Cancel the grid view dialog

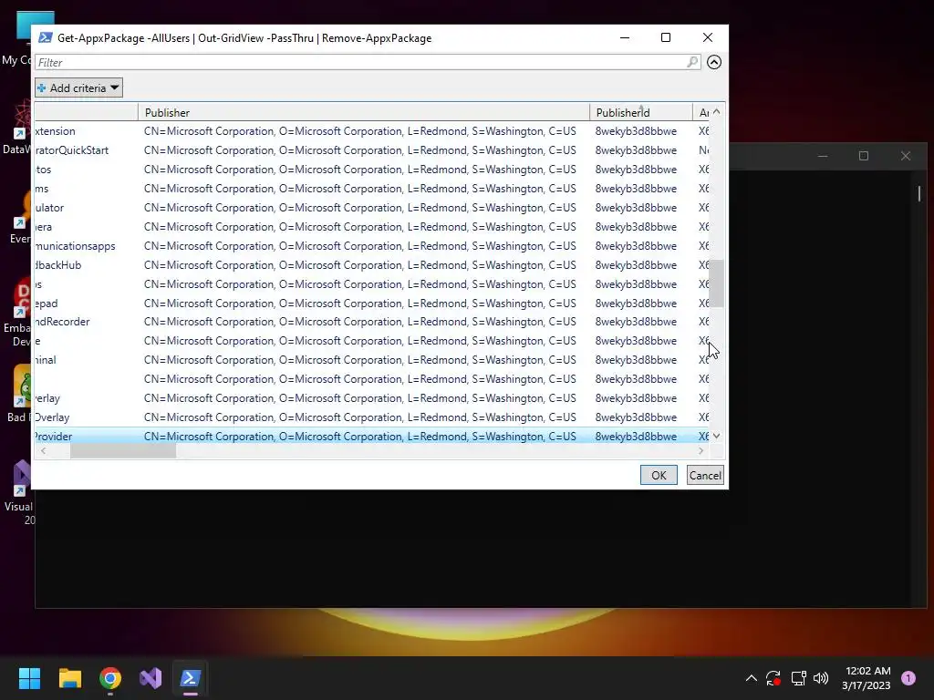pos(705,475)
